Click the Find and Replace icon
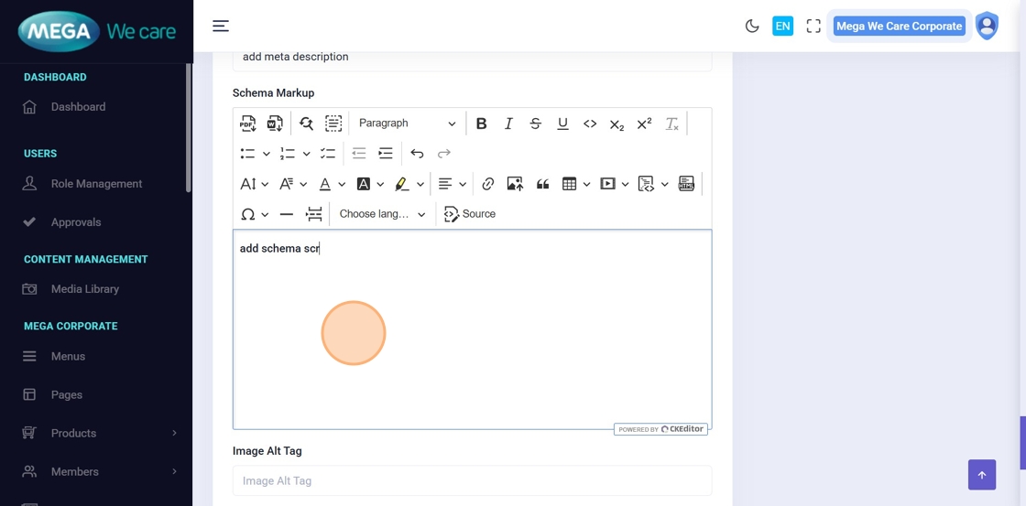 tap(306, 124)
